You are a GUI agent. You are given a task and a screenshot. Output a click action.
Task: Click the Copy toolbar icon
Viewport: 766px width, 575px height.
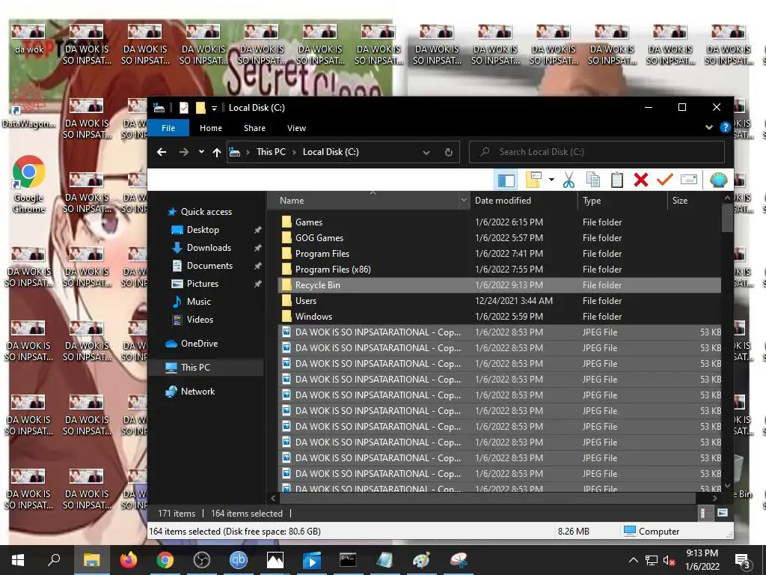click(x=592, y=180)
